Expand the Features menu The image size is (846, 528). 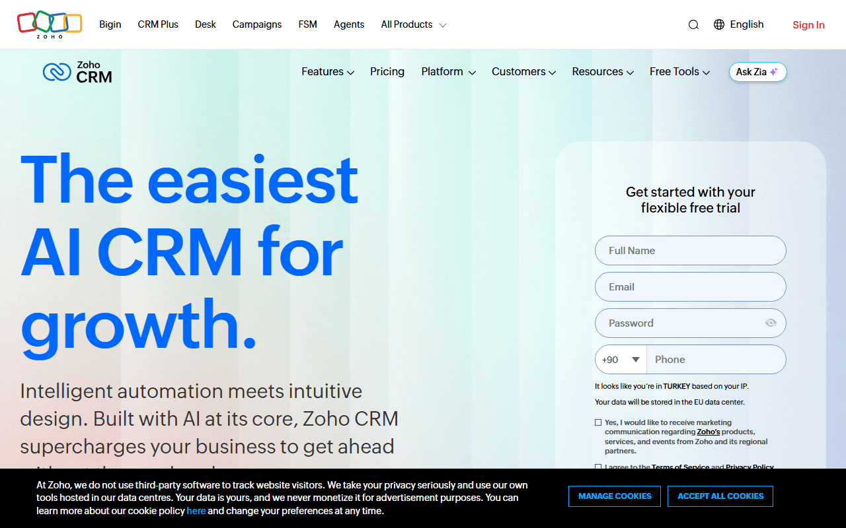pos(328,72)
